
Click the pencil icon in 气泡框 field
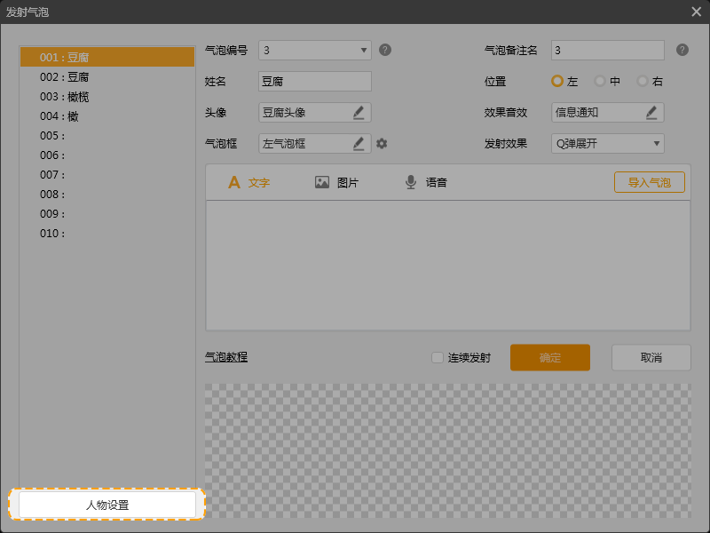click(359, 143)
